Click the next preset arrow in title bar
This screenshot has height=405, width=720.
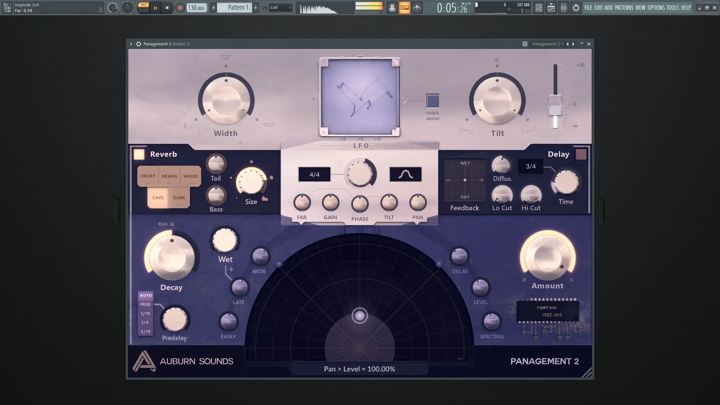(573, 44)
